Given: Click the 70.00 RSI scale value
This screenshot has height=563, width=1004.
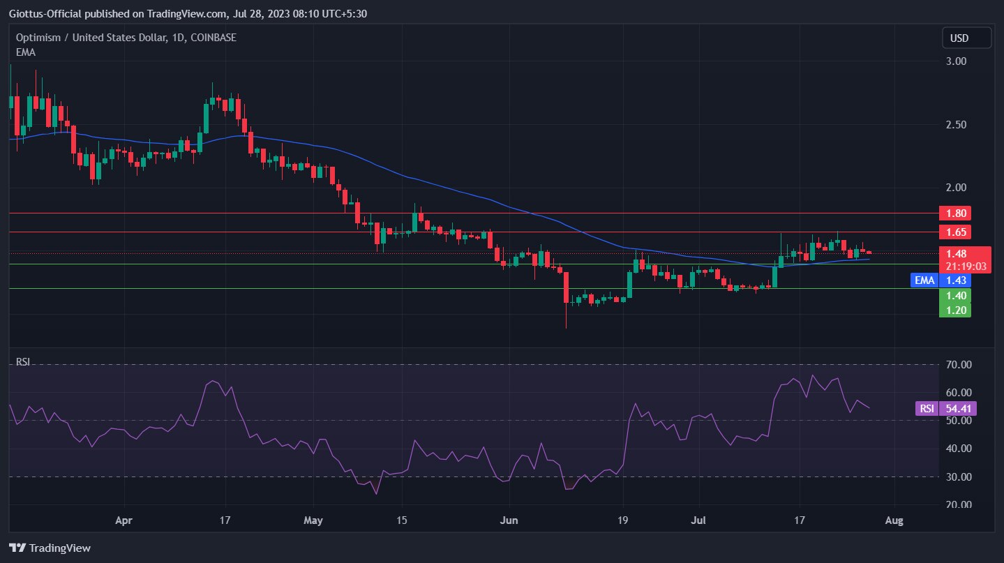Looking at the screenshot, I should (957, 364).
